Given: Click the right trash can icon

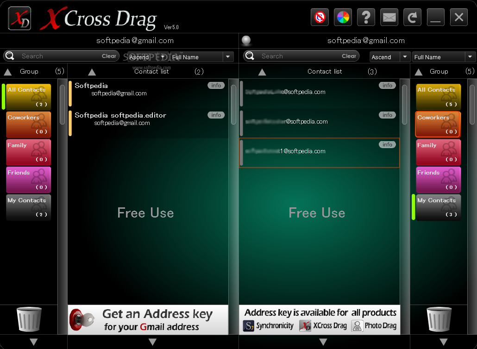Looking at the screenshot, I should point(439,319).
